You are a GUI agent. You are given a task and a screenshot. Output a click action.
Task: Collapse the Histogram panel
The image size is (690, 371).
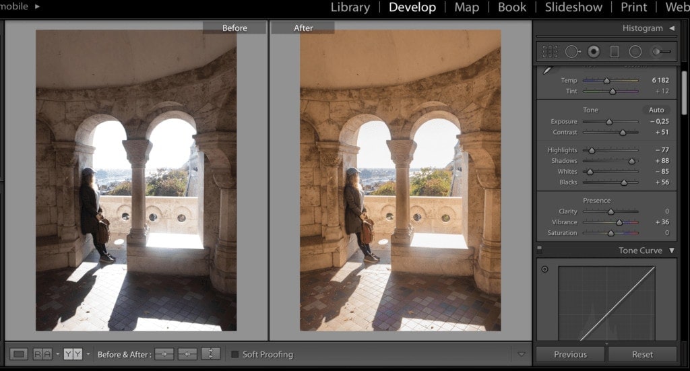[671, 28]
